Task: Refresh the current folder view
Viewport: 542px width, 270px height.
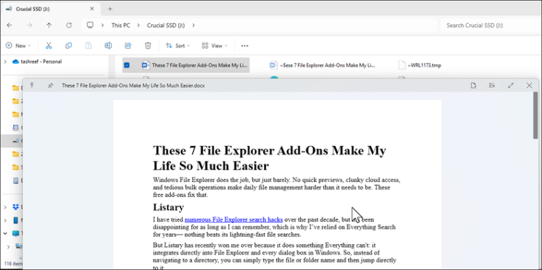Action: pyautogui.click(x=69, y=25)
